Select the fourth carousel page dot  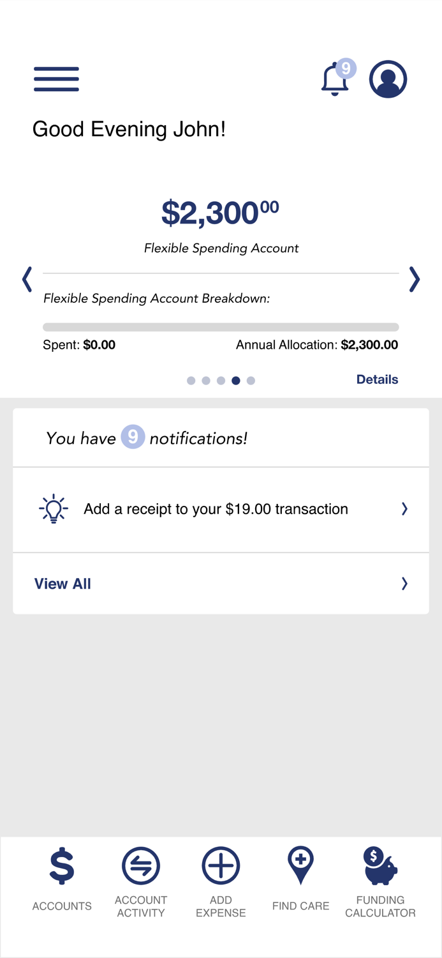[236, 380]
